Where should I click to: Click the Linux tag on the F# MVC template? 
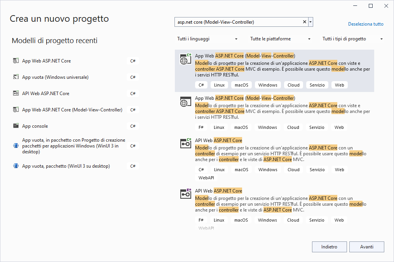[219, 127]
